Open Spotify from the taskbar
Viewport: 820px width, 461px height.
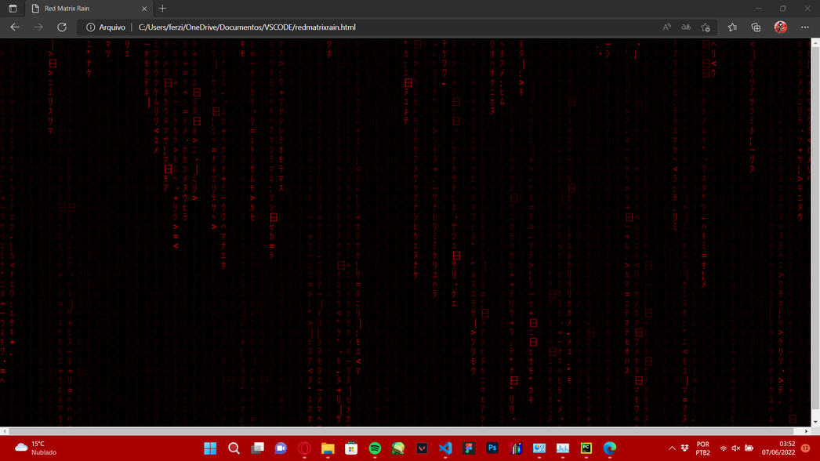point(375,448)
